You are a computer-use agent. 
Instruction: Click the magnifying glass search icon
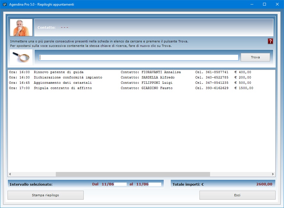[x=21, y=57]
